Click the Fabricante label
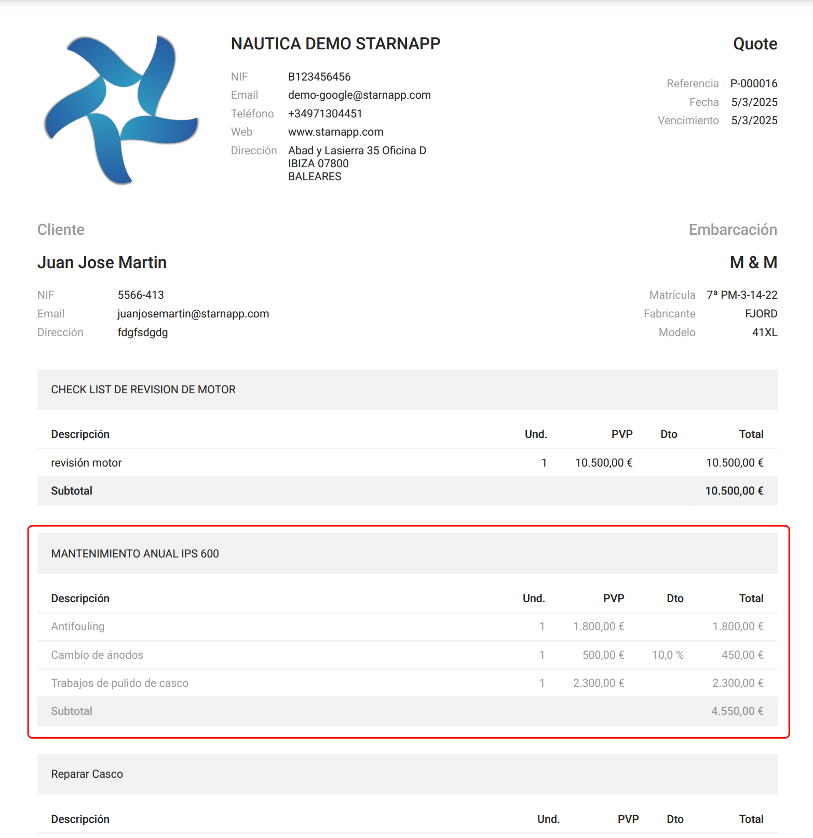The image size is (813, 838). click(670, 314)
